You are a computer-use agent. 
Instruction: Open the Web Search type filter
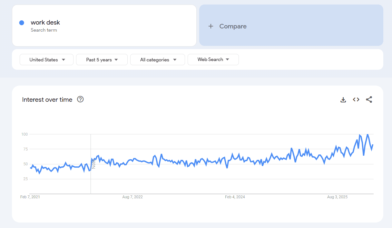click(x=213, y=59)
